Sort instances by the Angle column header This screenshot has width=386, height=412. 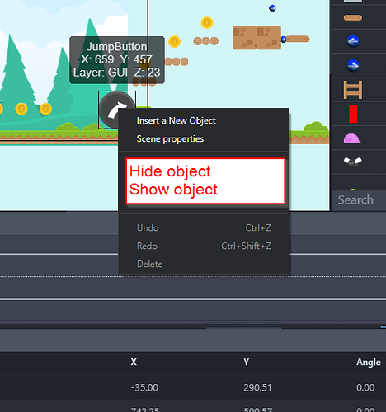click(x=369, y=363)
